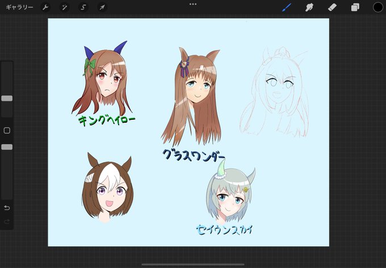The width and height of the screenshot is (386, 268).
Task: Select the Smudge finger tool
Action: point(309,7)
